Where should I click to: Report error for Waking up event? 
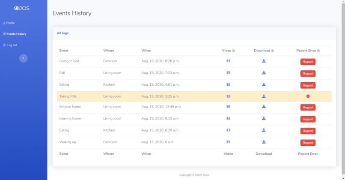(x=308, y=143)
